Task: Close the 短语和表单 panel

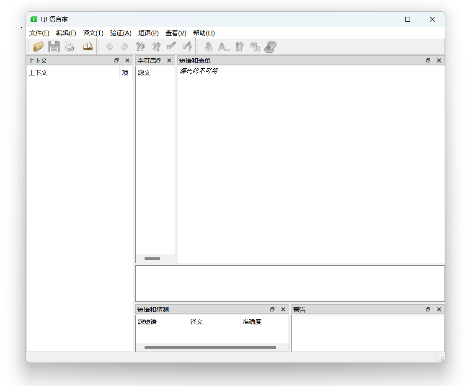Action: click(439, 60)
